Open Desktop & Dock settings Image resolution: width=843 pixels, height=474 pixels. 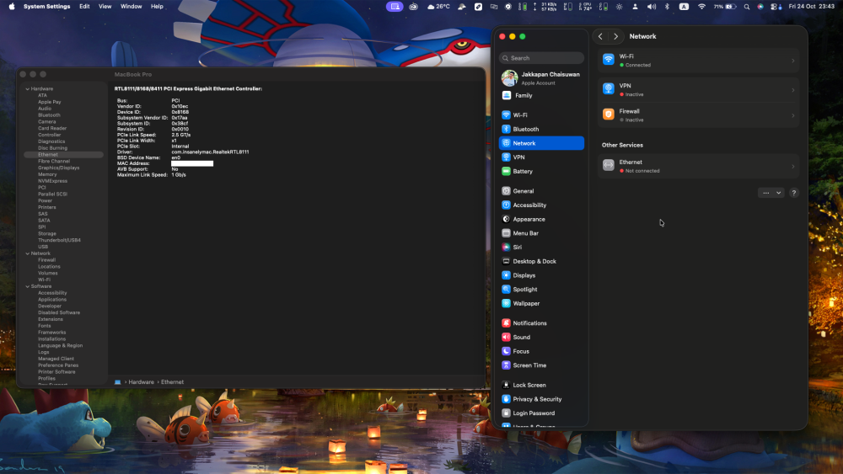541,262
